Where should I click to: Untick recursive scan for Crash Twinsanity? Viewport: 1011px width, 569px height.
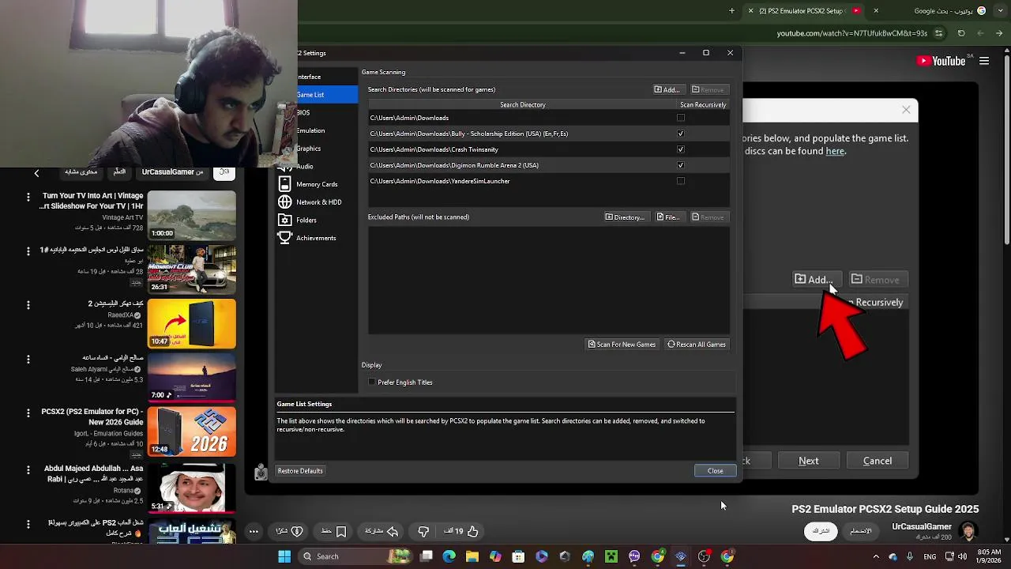click(x=680, y=149)
